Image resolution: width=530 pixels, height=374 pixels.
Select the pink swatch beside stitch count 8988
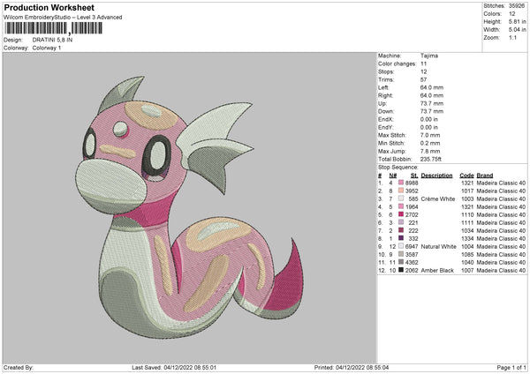point(401,183)
